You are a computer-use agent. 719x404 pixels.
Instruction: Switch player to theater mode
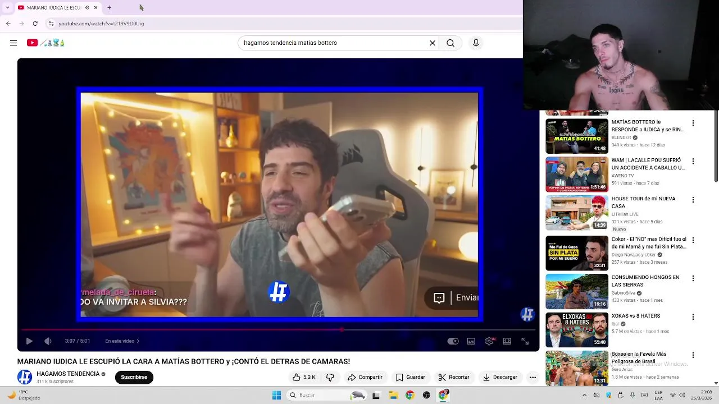click(x=507, y=341)
